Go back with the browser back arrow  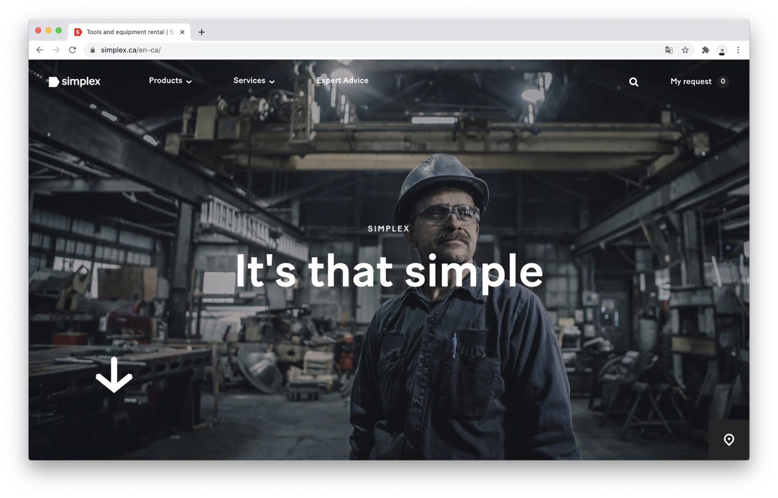coord(40,50)
